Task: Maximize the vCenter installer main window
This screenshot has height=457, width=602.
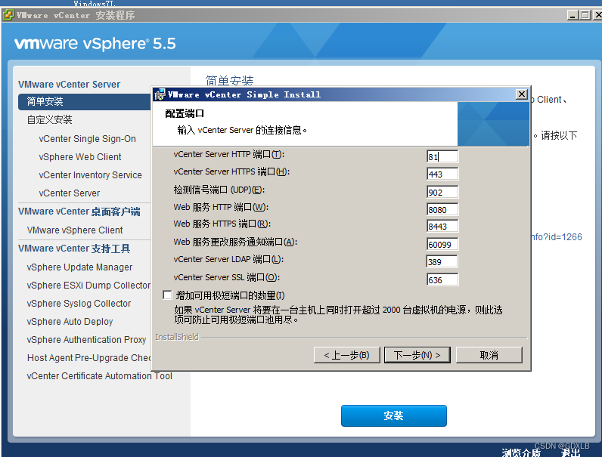Action: [585, 15]
